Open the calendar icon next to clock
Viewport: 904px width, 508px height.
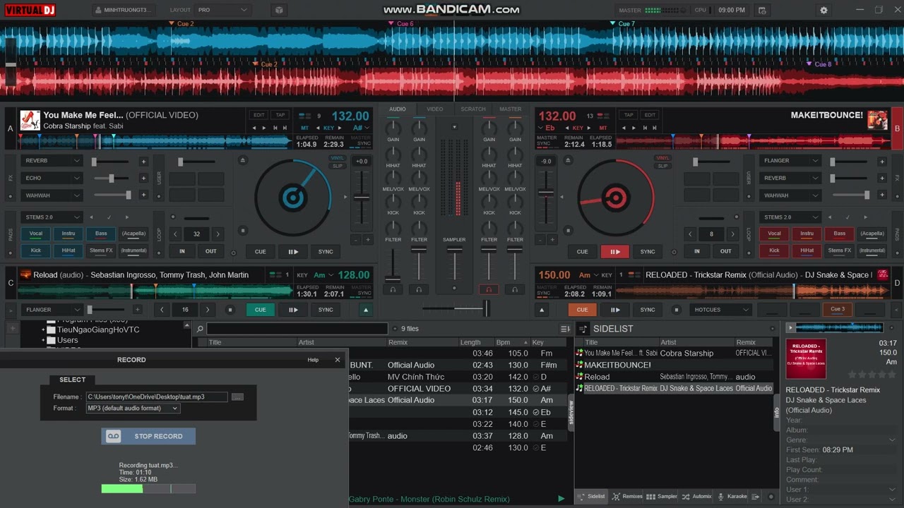[762, 11]
